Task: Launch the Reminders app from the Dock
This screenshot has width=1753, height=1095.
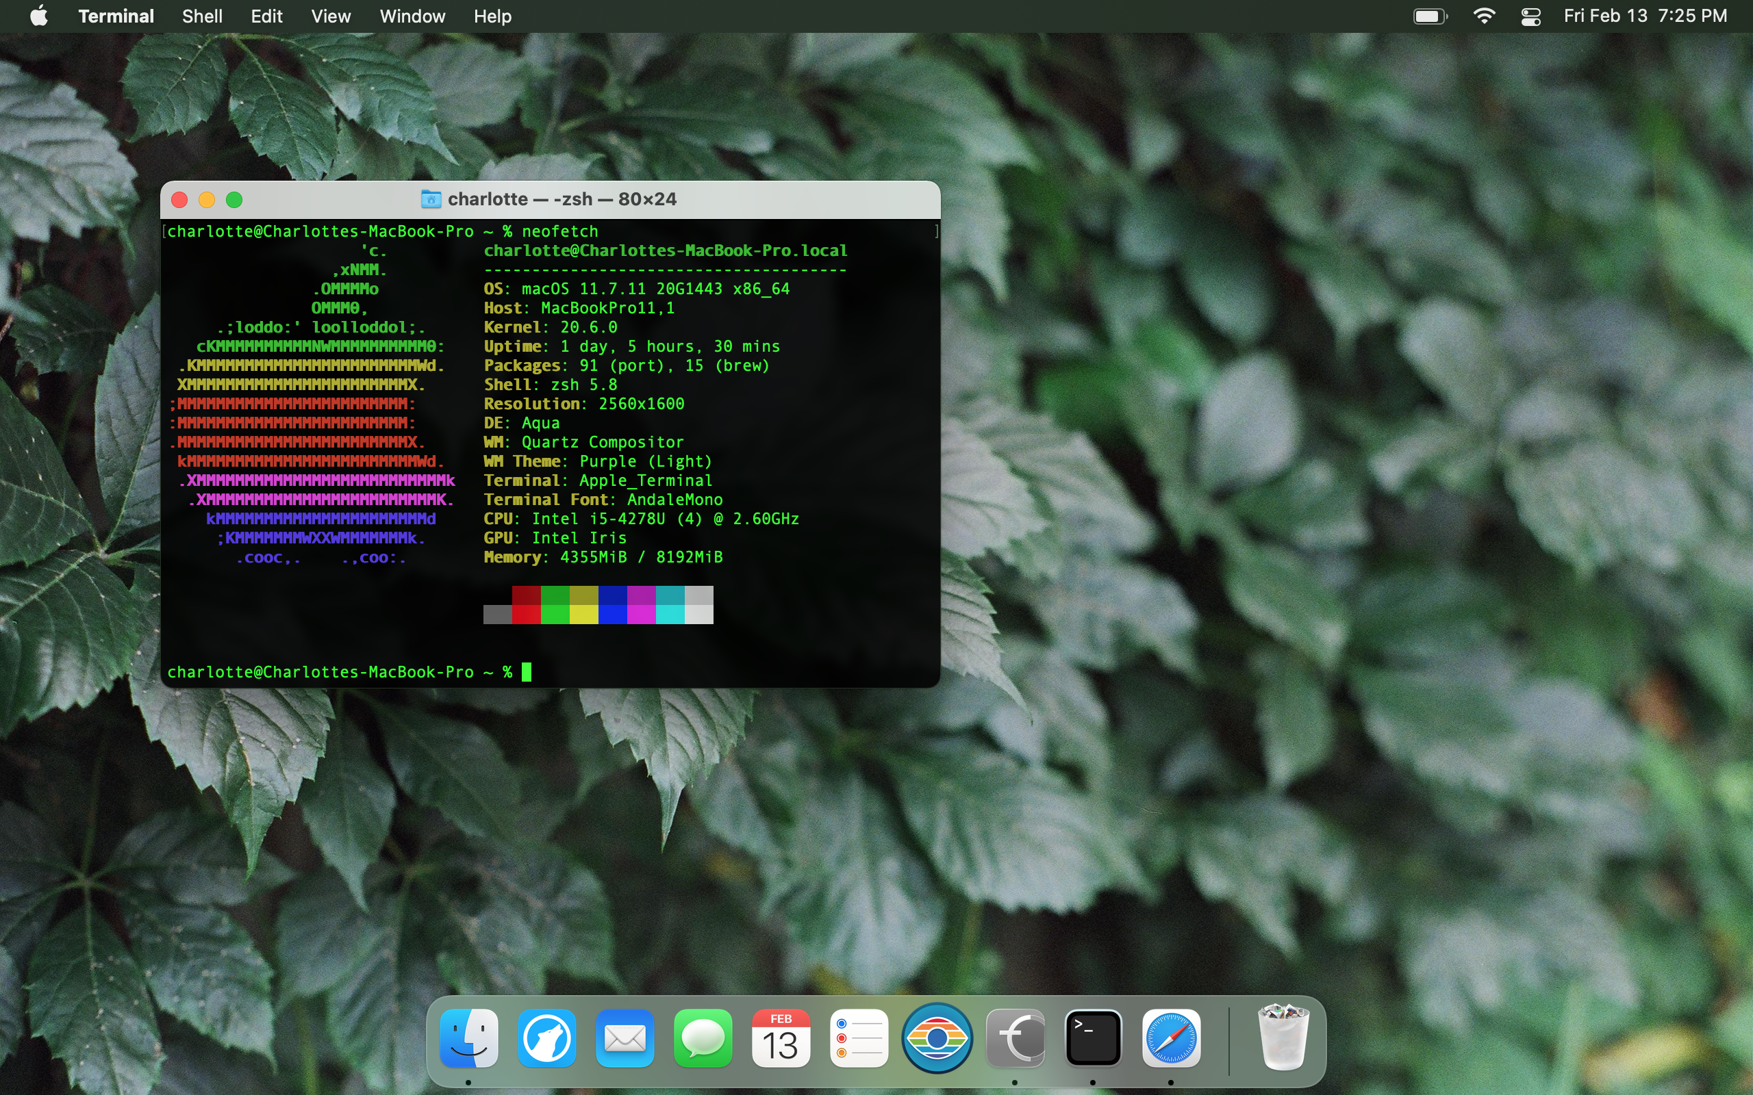Action: (859, 1040)
